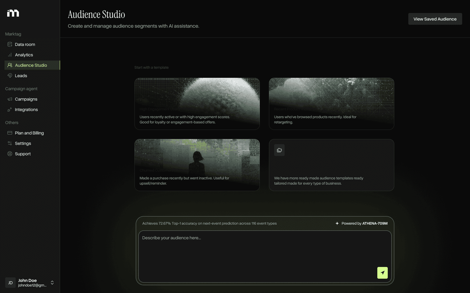Go to Integrations in the sidebar

point(32,109)
